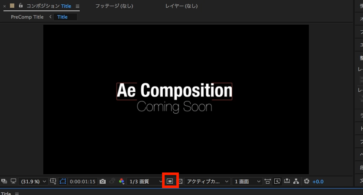Open the アクティブカ... camera view dropdown

coord(207,182)
